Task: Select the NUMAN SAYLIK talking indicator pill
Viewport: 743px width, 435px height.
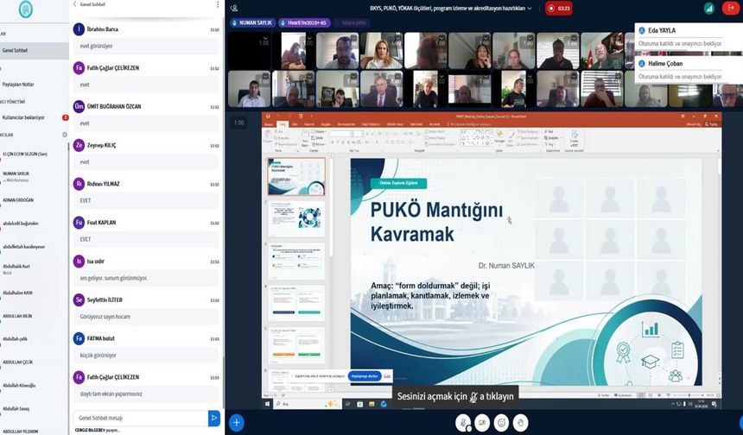Action: point(252,22)
